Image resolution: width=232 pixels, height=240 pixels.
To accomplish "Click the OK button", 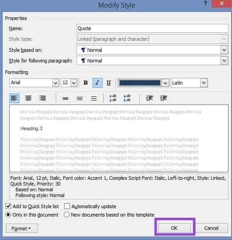I will 174,228.
